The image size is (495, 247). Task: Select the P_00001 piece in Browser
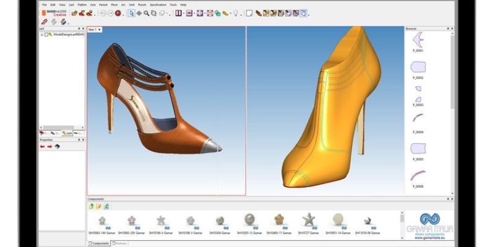pyautogui.click(x=418, y=40)
